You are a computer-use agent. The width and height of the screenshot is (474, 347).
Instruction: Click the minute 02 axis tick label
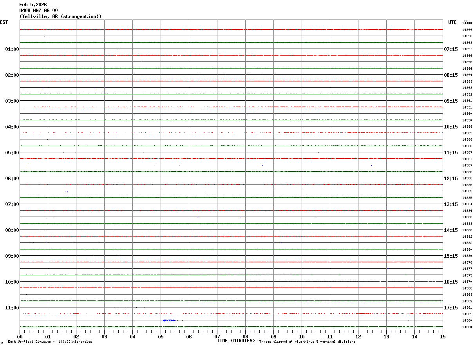tap(76, 337)
